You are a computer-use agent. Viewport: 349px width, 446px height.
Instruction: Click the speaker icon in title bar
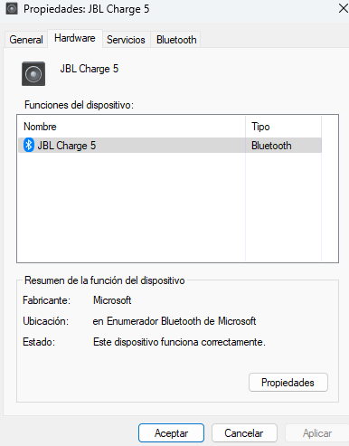tap(12, 9)
